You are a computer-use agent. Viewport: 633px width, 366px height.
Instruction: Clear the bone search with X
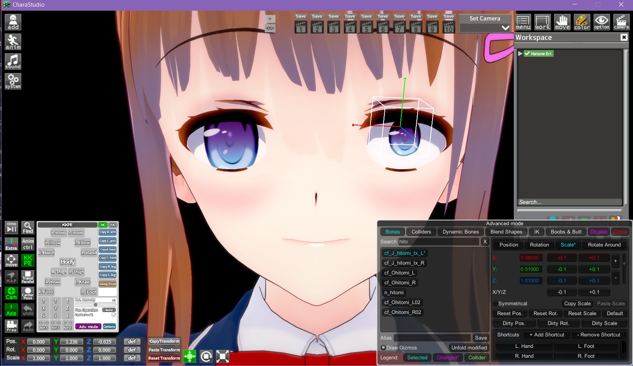pos(485,242)
